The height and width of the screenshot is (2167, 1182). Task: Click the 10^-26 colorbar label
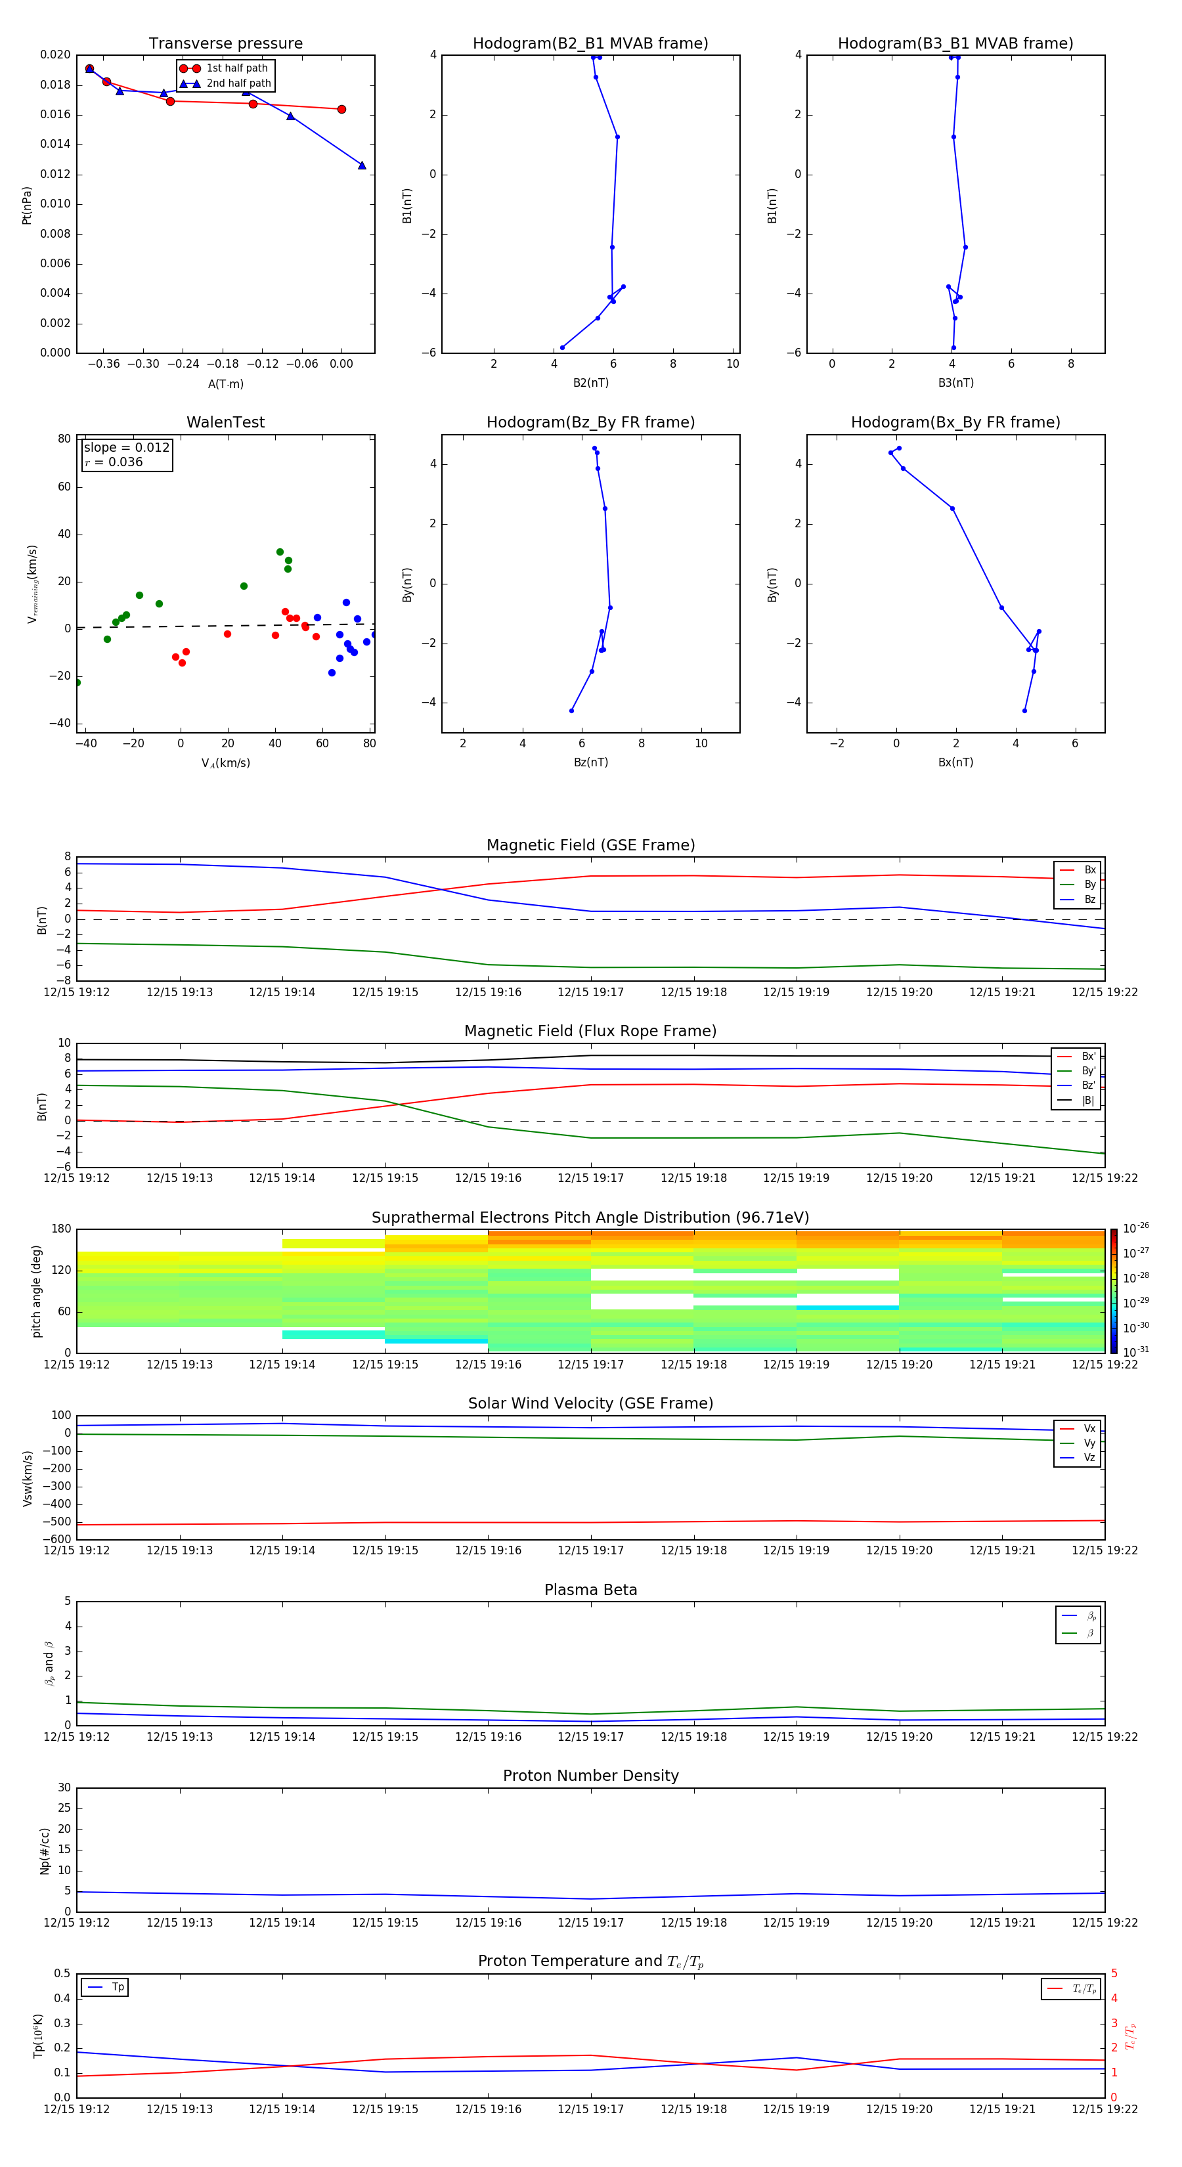pos(1136,1228)
